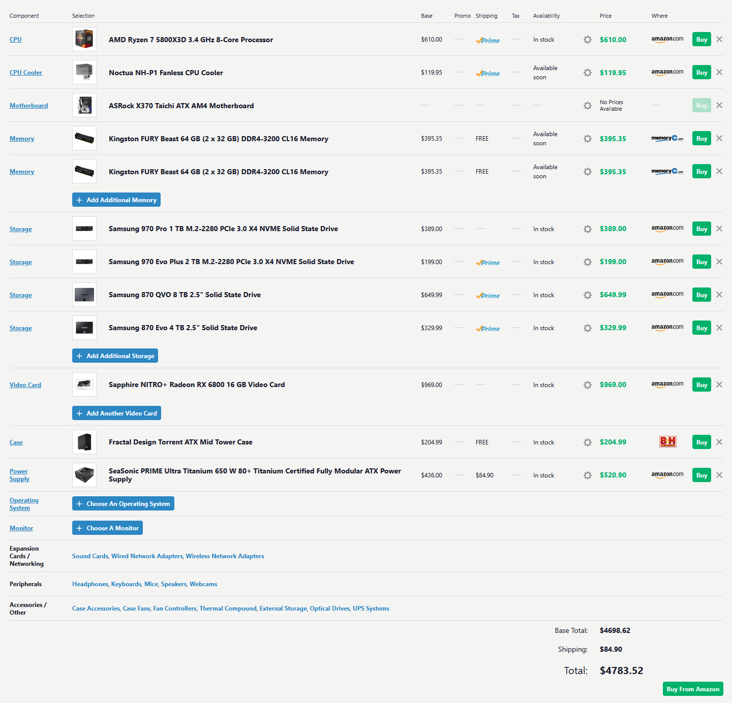Click the Choose A Monitor button

point(107,528)
